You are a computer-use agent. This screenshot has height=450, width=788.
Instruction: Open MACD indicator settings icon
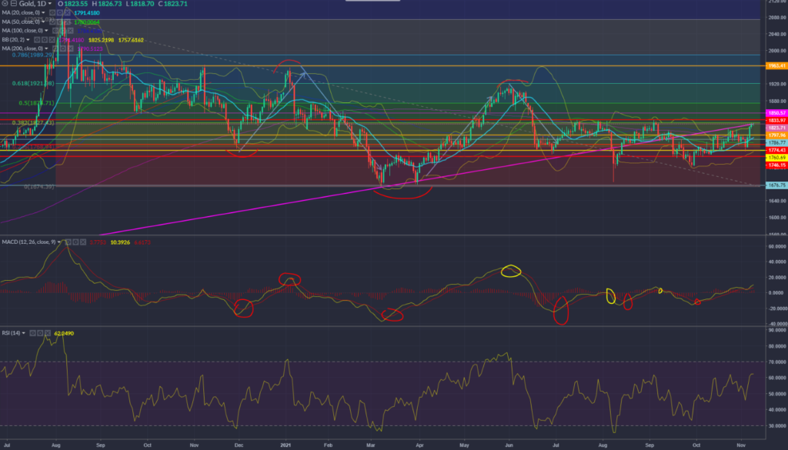tap(75, 242)
